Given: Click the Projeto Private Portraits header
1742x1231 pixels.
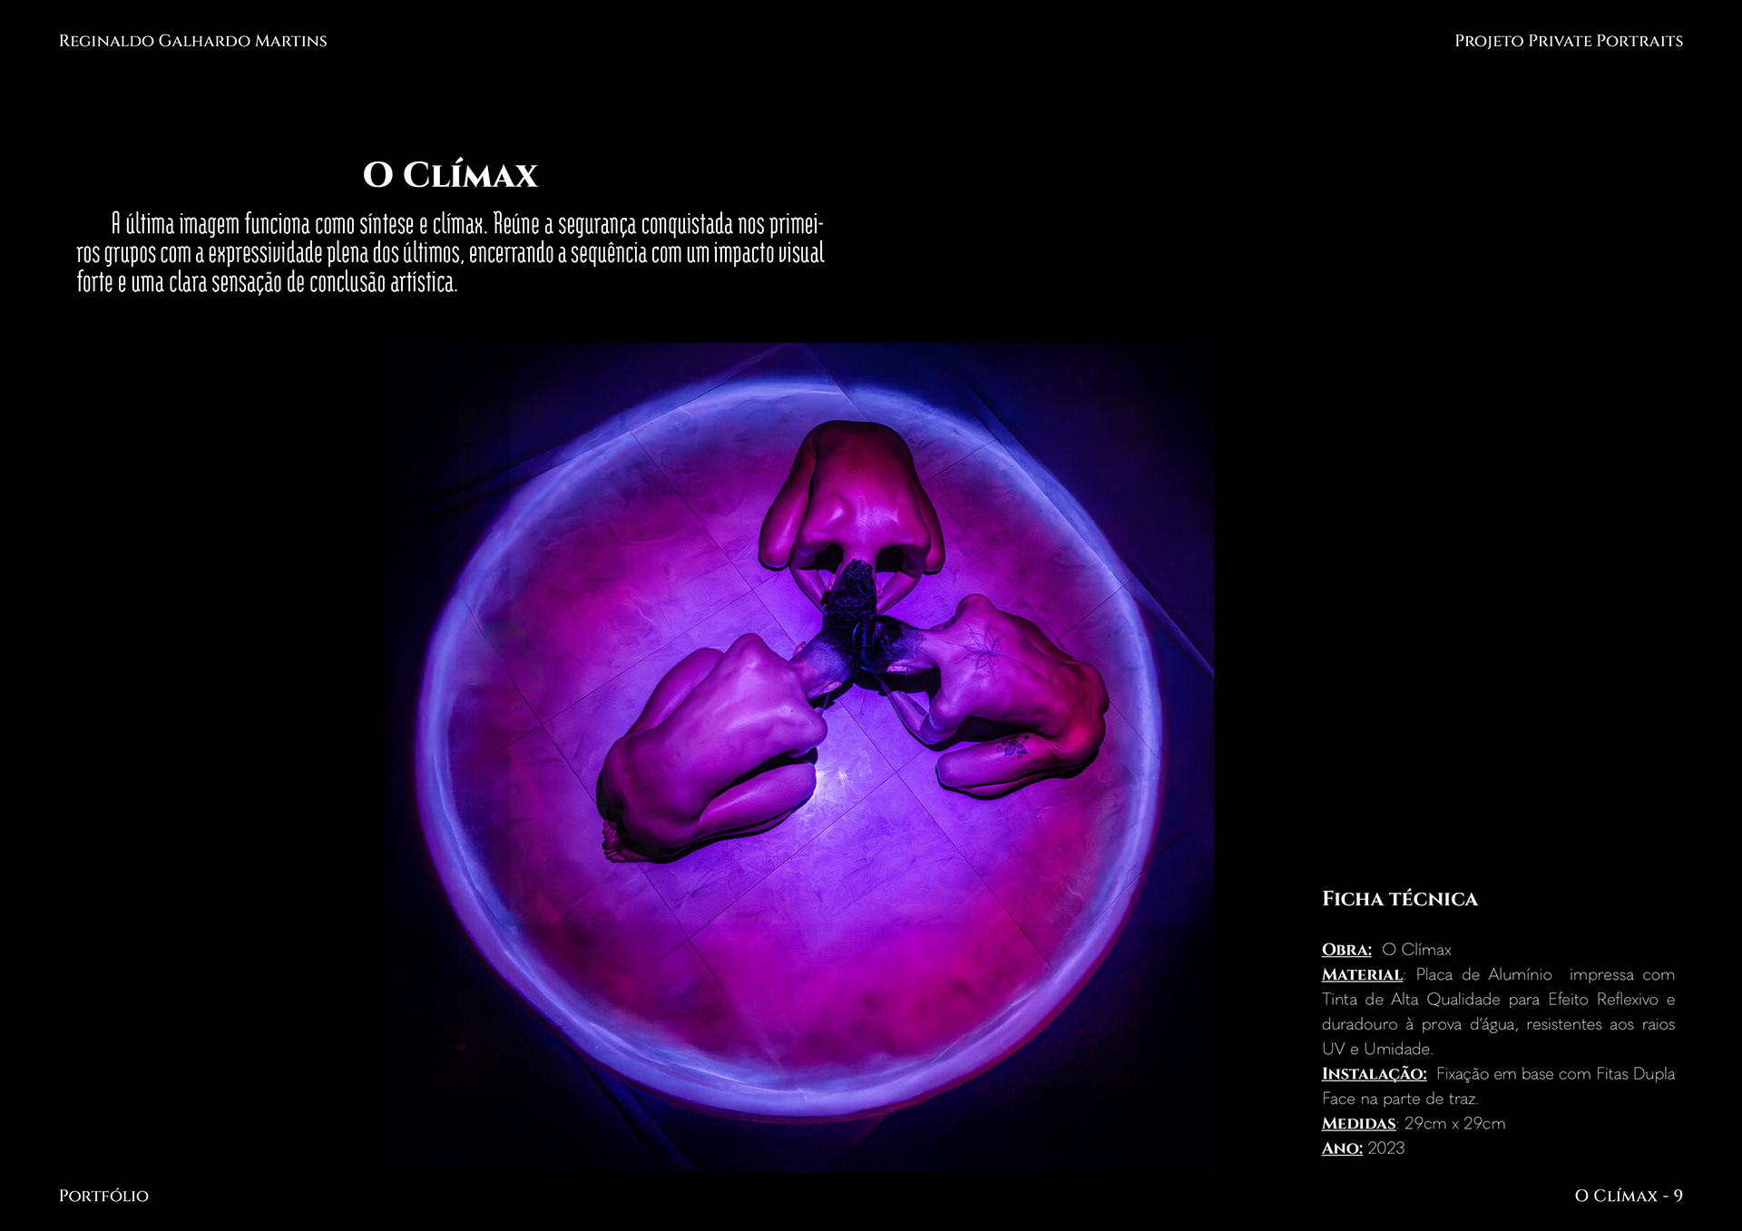Looking at the screenshot, I should pyautogui.click(x=1568, y=41).
